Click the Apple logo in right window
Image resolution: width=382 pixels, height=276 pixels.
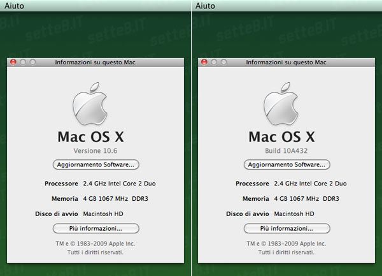[281, 104]
